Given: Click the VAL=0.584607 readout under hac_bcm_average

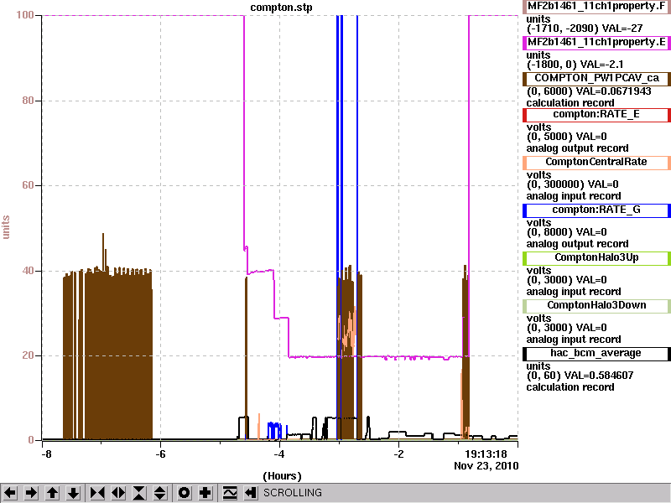Looking at the screenshot, I should tap(599, 376).
